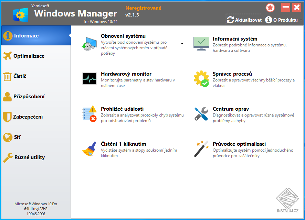
Task: Switch to the Zabezpečení tab
Action: click(x=36, y=117)
